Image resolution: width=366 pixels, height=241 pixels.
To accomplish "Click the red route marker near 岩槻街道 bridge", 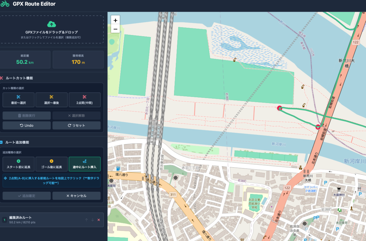I will coord(318,127).
